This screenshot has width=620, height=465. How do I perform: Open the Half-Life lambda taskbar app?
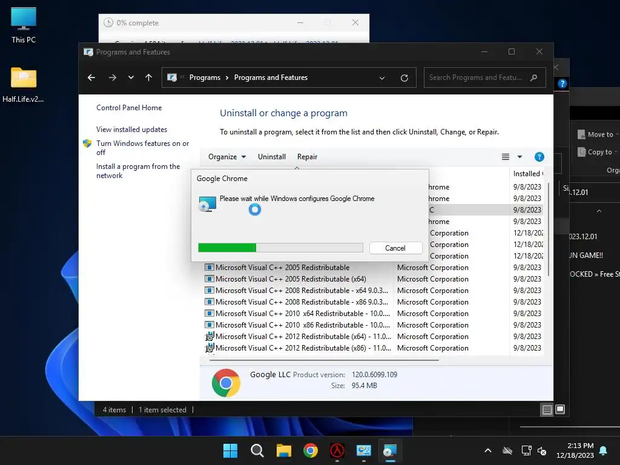pos(337,450)
